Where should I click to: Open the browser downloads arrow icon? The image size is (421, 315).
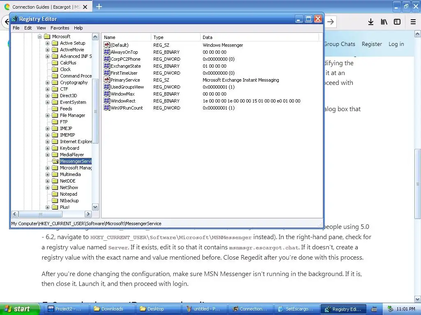click(x=371, y=22)
